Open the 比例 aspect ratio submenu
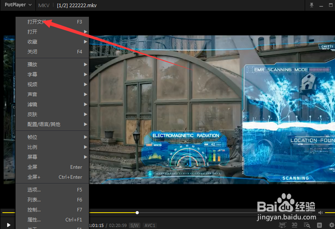 tap(52, 147)
